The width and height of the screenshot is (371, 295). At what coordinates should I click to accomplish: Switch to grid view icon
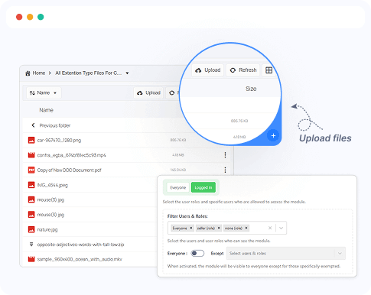[269, 70]
